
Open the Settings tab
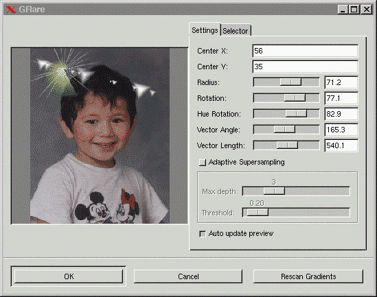click(x=205, y=30)
